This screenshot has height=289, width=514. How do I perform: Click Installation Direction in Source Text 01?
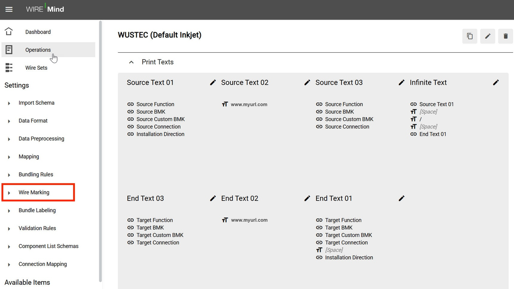(160, 134)
